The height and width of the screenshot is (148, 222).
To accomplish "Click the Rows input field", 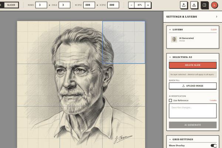I will 41,5.
